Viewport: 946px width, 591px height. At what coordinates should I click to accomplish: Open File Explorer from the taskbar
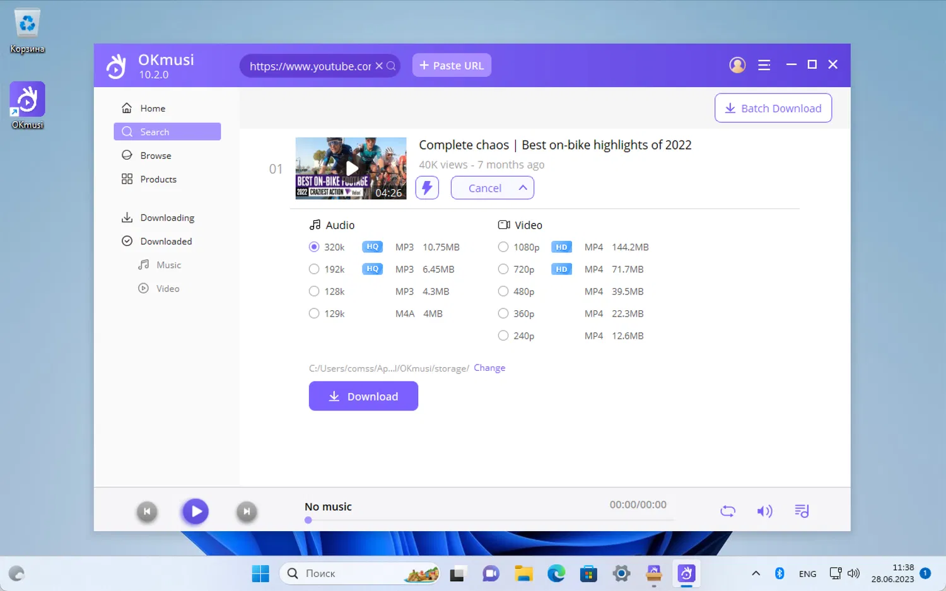click(523, 573)
